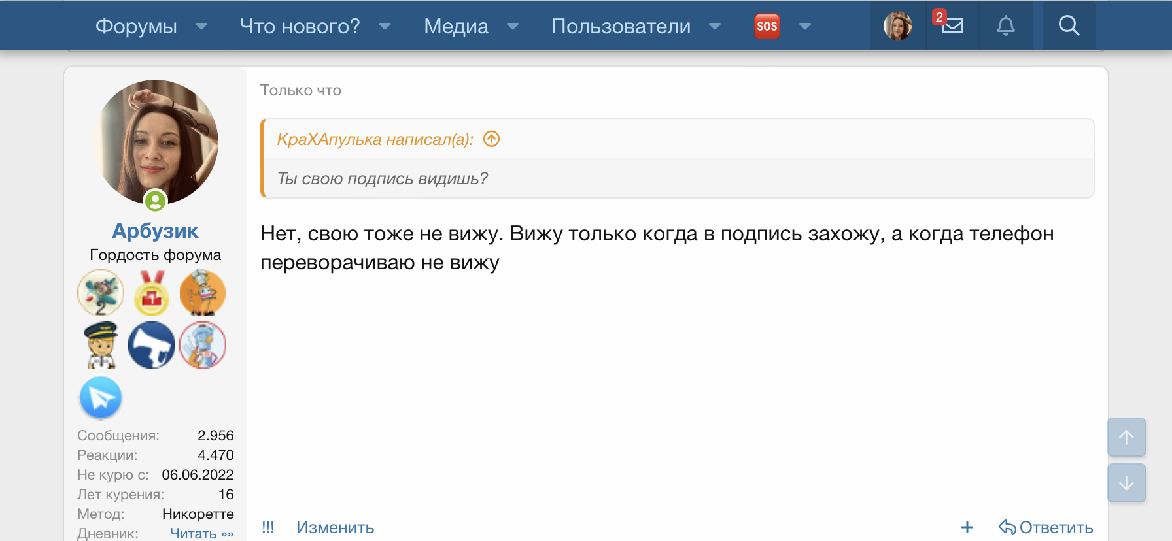Open notifications bell
Screen dimensions: 1172x541
point(1006,26)
